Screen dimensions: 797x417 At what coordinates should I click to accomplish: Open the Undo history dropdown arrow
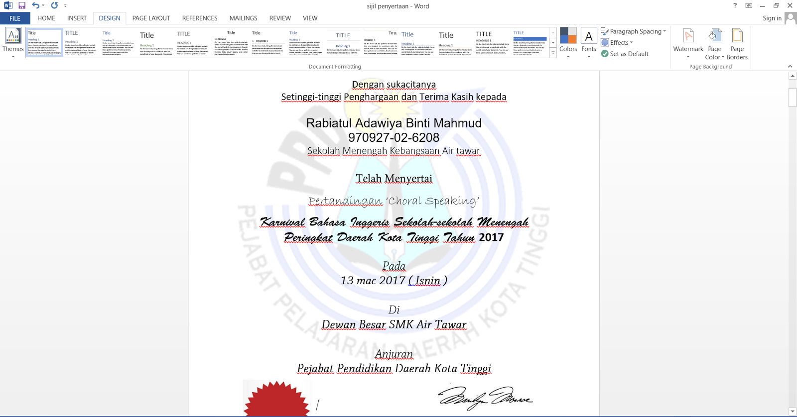(43, 5)
